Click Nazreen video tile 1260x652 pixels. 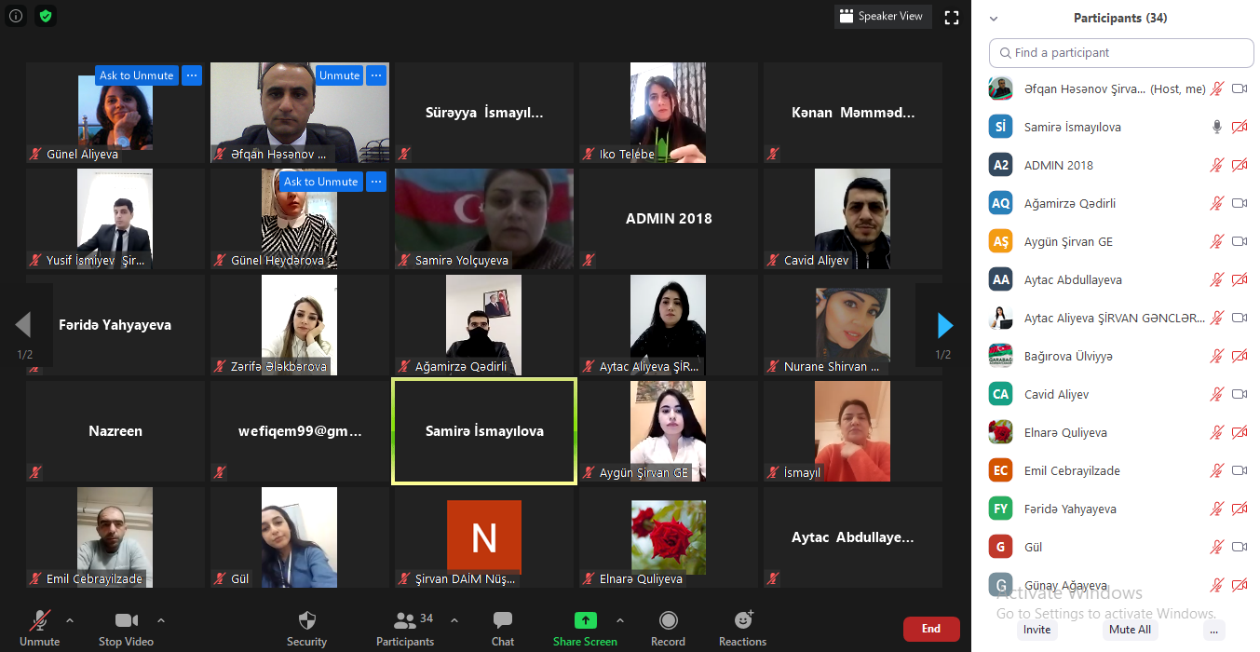point(115,431)
